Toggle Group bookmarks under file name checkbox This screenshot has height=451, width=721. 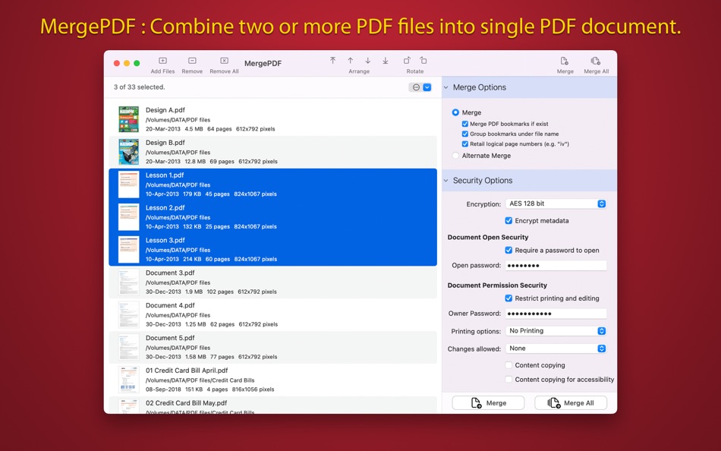[465, 134]
